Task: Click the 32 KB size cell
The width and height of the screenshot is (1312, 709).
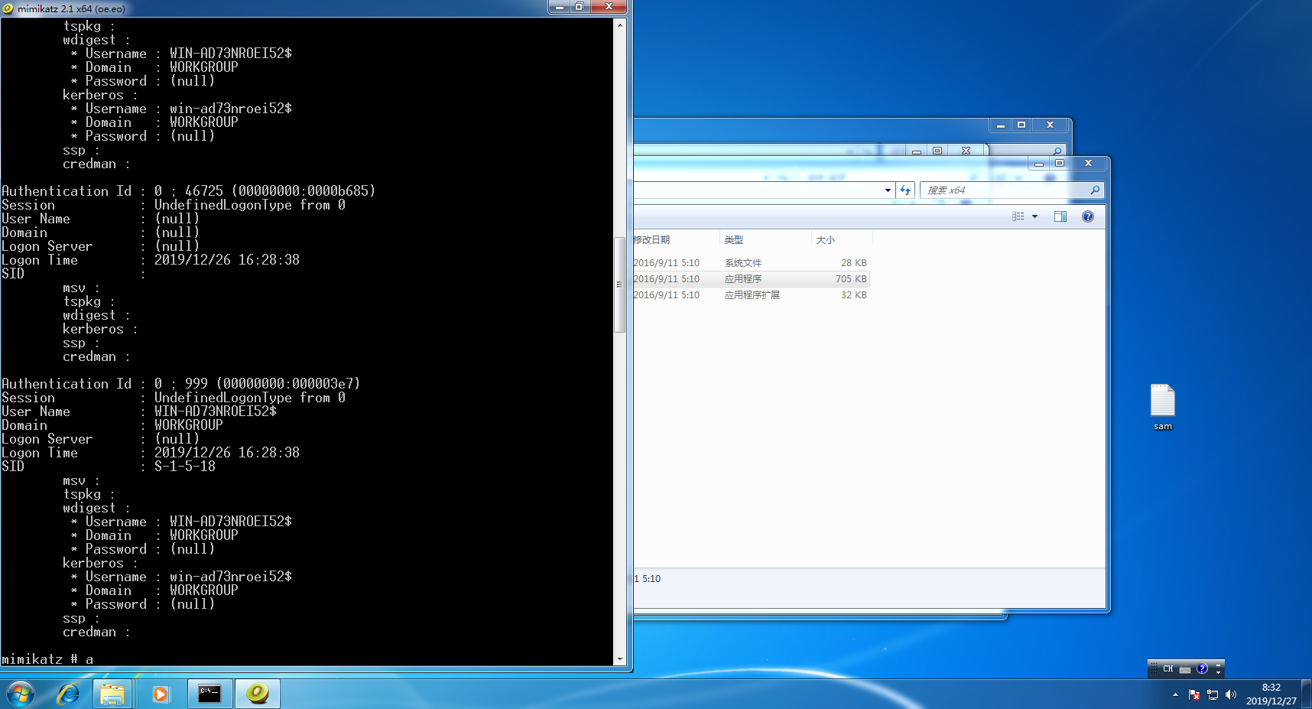Action: 853,295
